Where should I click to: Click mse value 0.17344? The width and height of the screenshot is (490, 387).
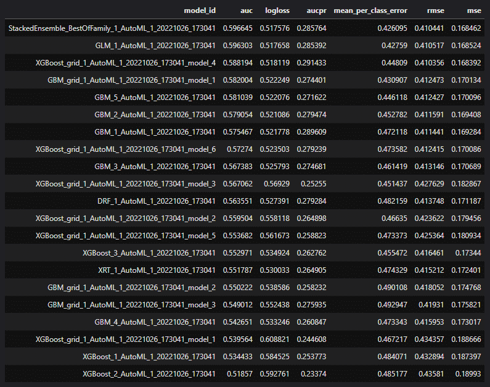pos(468,253)
